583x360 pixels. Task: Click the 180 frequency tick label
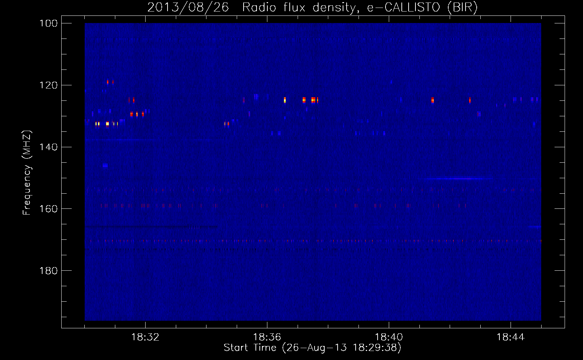pyautogui.click(x=48, y=271)
